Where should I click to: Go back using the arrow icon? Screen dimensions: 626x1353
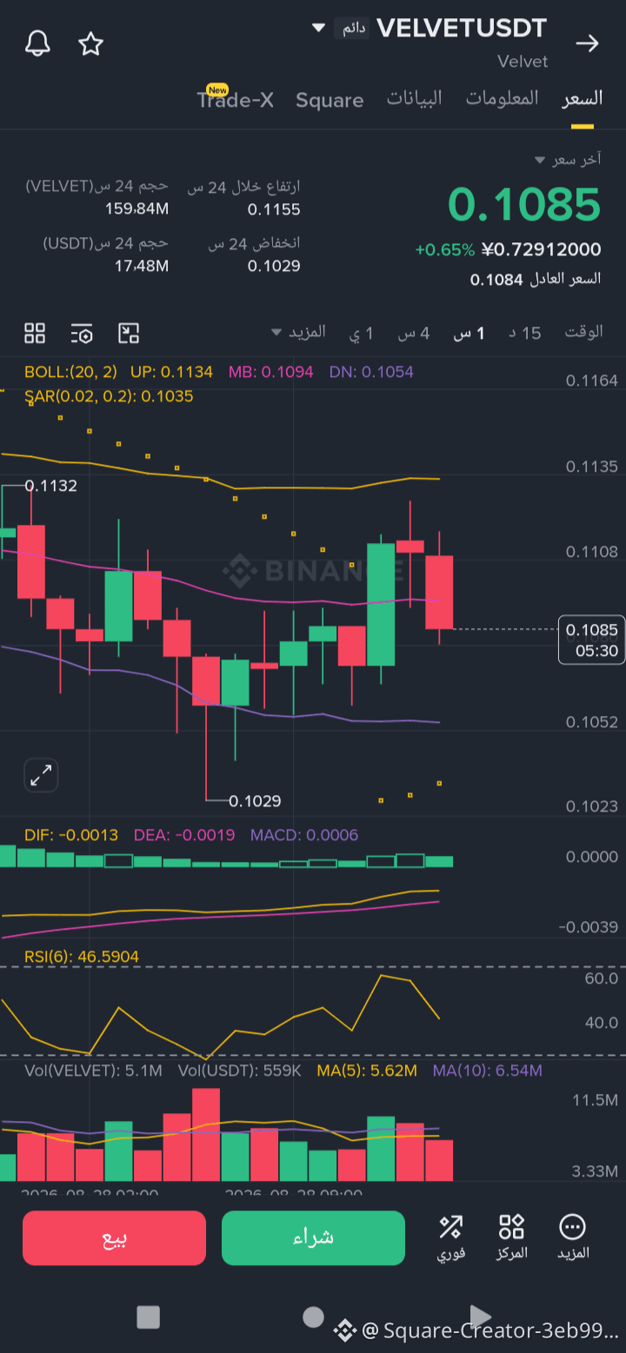point(588,43)
